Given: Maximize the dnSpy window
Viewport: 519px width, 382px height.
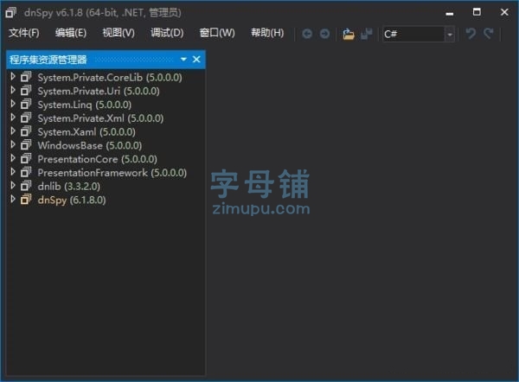Looking at the screenshot, I should pos(477,12).
